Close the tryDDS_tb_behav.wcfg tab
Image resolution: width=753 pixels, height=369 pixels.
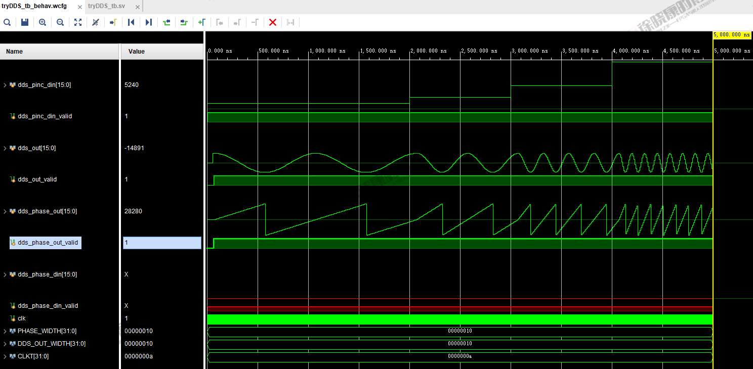[x=78, y=6]
